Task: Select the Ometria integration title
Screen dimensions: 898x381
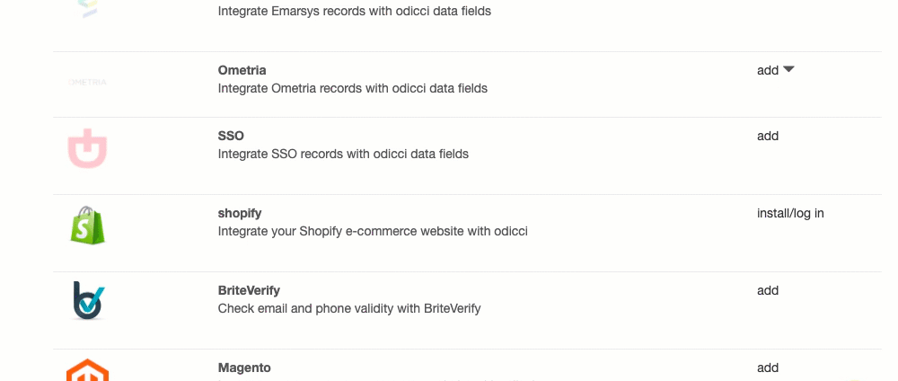Action: point(242,70)
